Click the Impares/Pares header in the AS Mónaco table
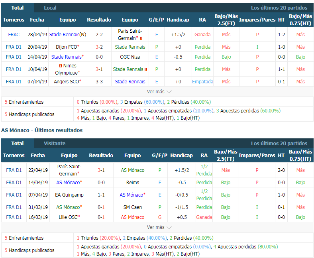Viewport: 314px width, 258px height. (x=257, y=156)
